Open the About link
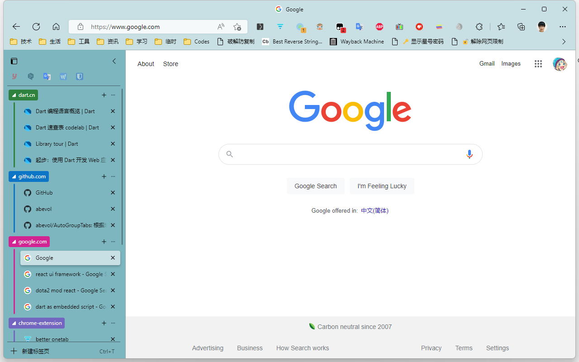This screenshot has width=579, height=362. point(146,64)
